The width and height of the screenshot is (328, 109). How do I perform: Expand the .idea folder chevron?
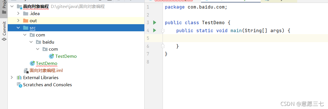(x=18, y=14)
